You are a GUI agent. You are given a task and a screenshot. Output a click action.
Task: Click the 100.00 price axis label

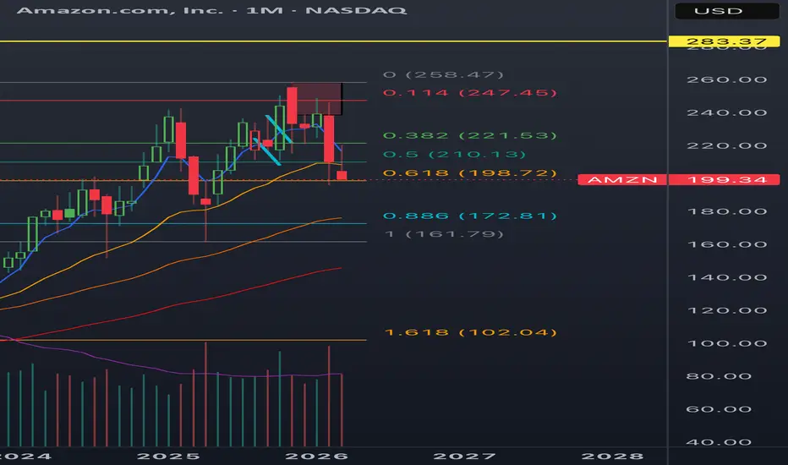click(x=726, y=344)
